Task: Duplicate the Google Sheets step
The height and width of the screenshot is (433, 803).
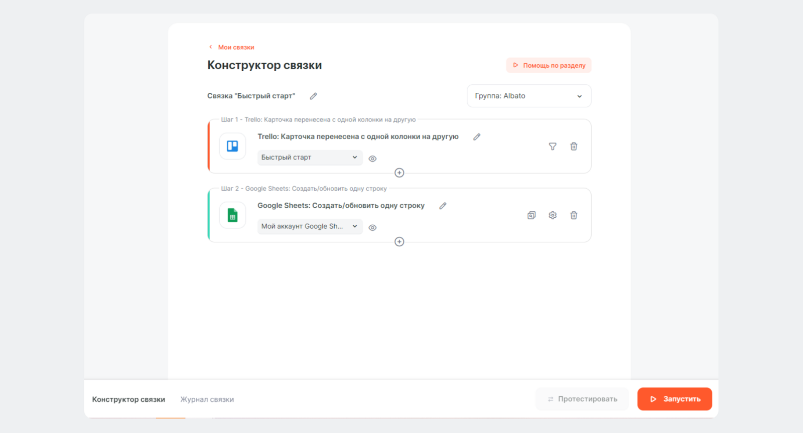Action: pyautogui.click(x=531, y=215)
